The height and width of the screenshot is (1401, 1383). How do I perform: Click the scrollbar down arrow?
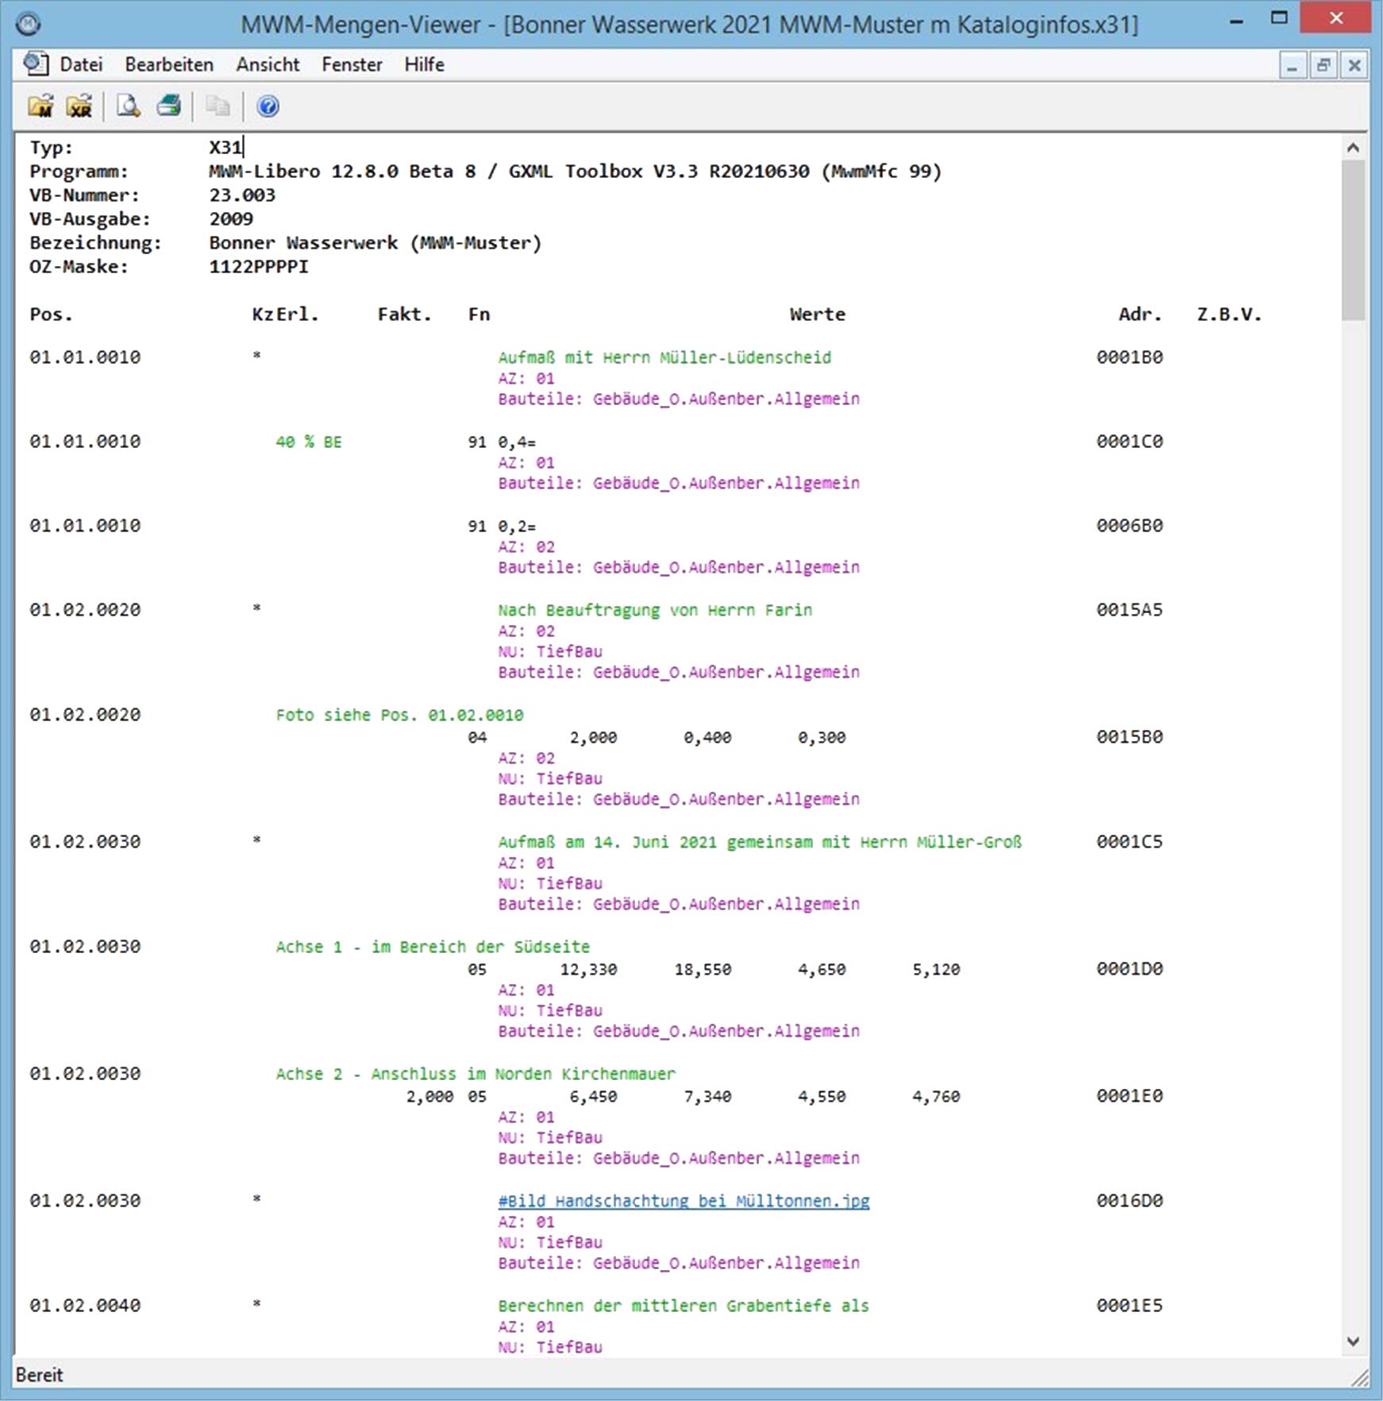click(1354, 1341)
